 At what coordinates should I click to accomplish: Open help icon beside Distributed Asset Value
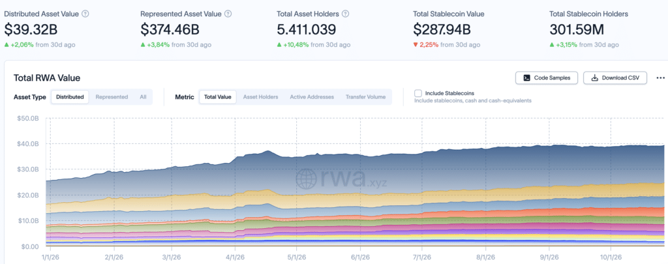point(85,14)
